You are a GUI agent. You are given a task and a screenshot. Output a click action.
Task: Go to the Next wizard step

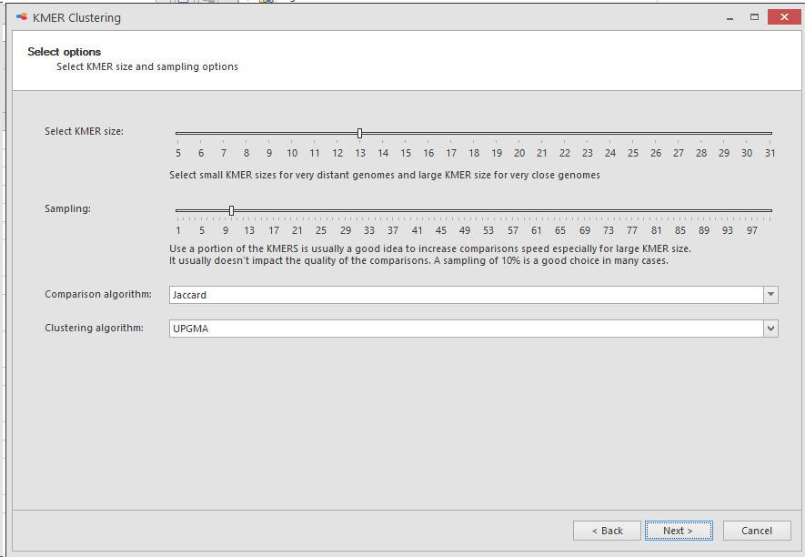click(679, 531)
